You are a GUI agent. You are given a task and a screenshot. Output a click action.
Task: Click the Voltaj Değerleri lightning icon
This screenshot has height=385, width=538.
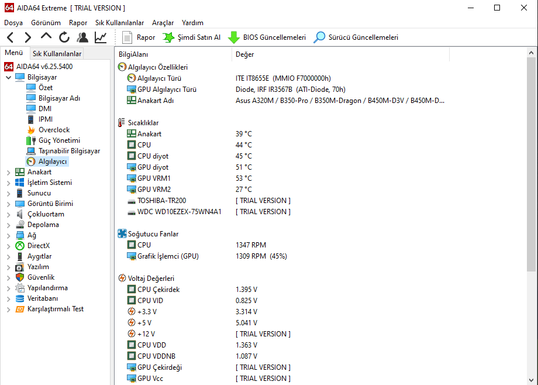tap(122, 278)
